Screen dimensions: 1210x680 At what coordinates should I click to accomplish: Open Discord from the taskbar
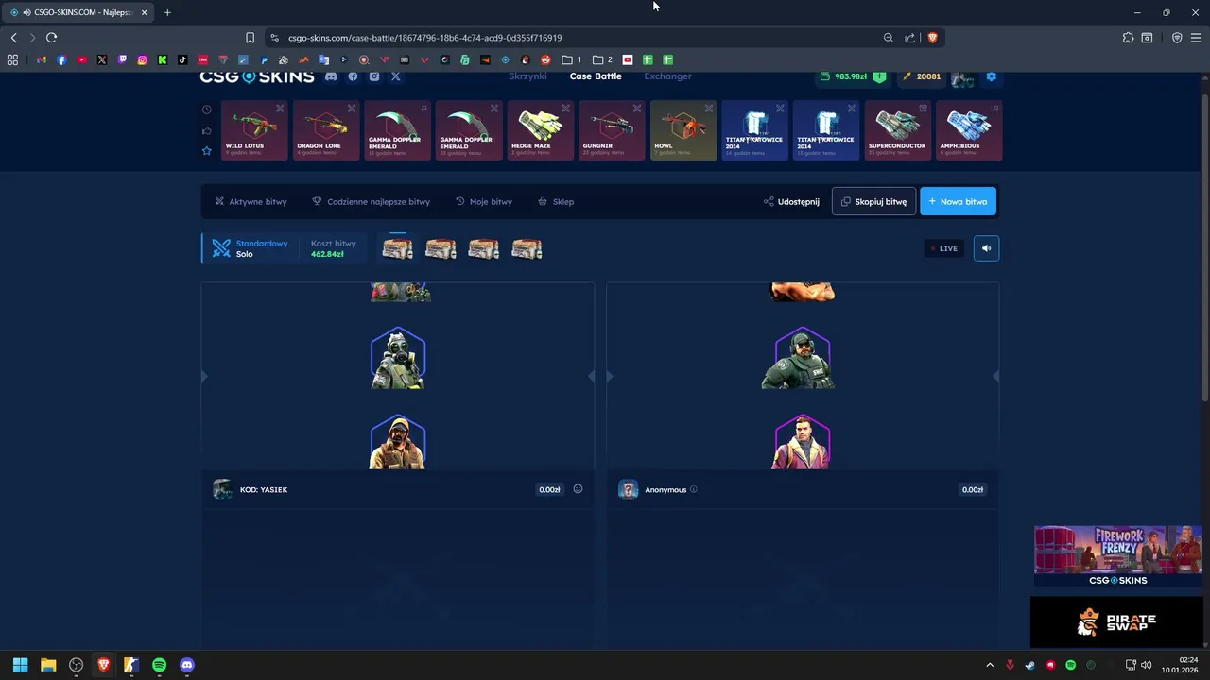[x=187, y=665]
